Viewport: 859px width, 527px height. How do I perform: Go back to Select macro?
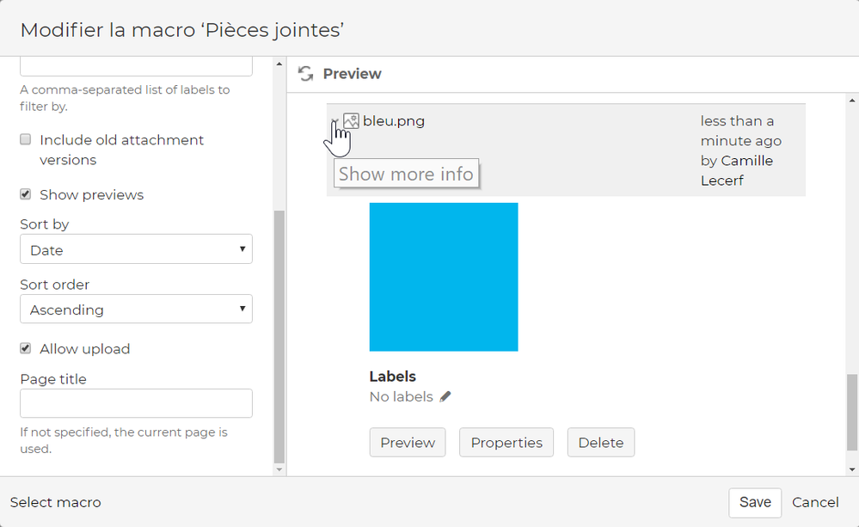click(55, 502)
